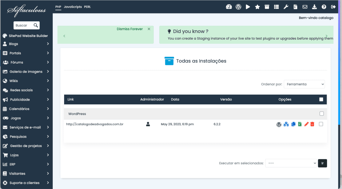Open SitePad Website Builder
Image resolution: width=342 pixels, height=189 pixels.
[25, 36]
